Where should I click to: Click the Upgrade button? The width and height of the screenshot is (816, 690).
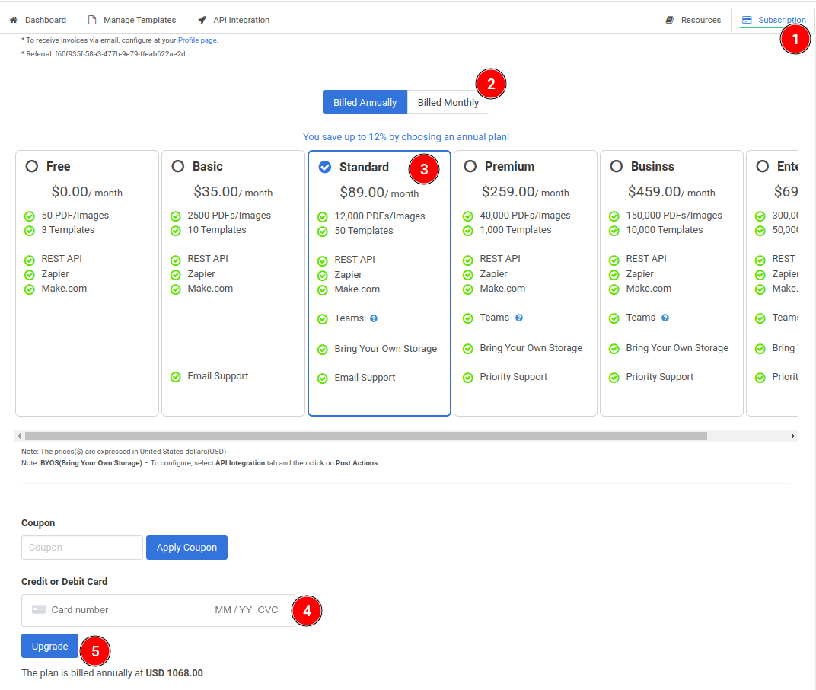click(49, 646)
